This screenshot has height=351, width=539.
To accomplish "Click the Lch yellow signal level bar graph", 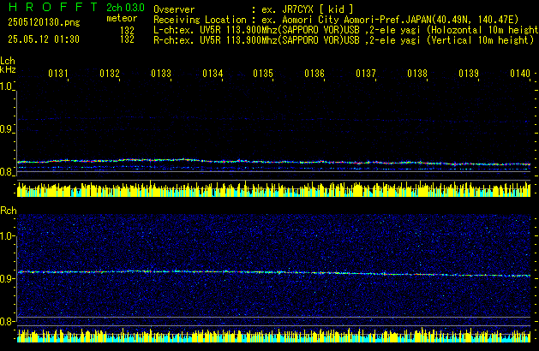I will [273, 188].
